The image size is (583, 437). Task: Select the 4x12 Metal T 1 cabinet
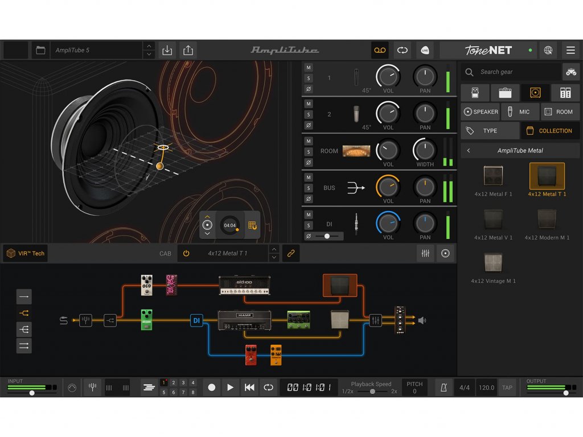point(547,180)
